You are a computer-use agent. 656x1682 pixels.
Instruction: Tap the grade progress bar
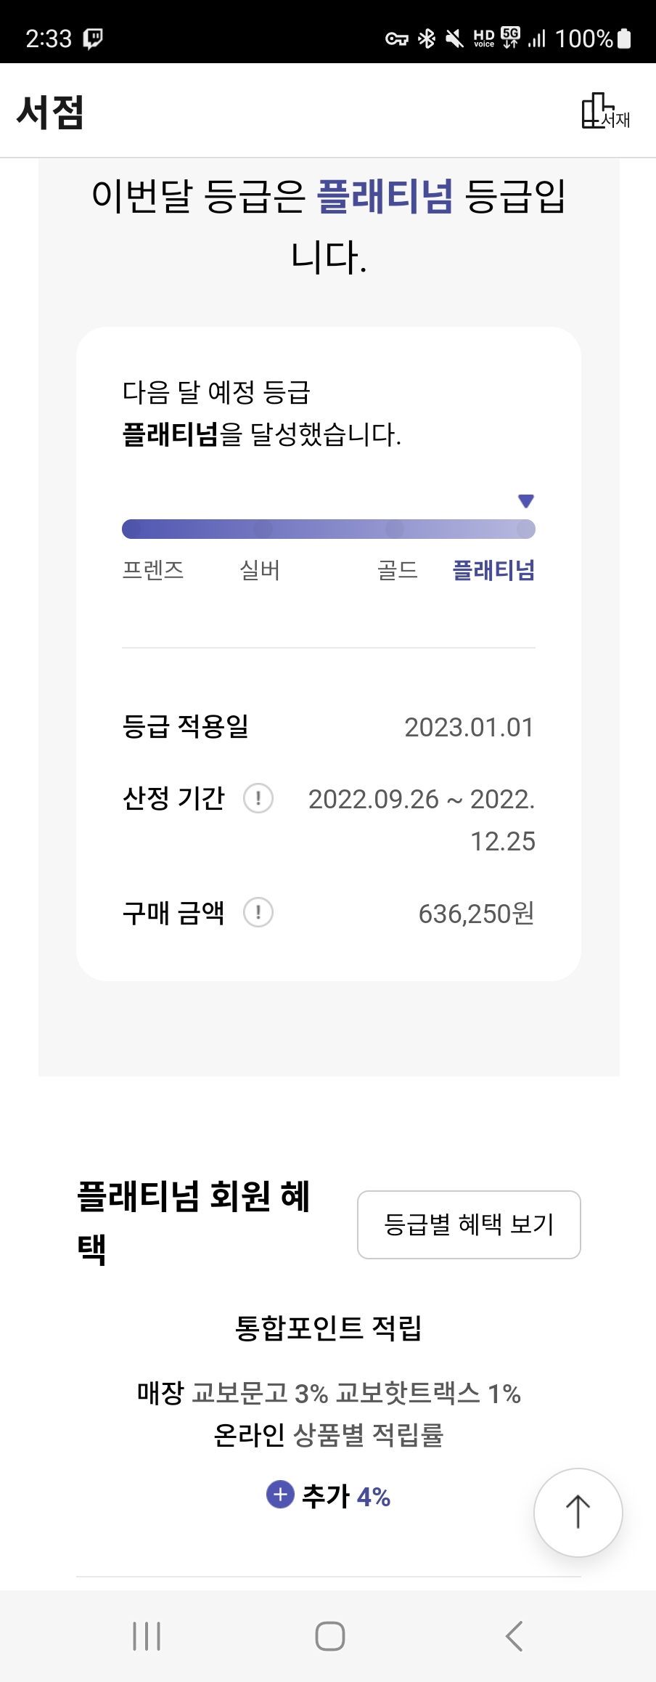tap(328, 529)
